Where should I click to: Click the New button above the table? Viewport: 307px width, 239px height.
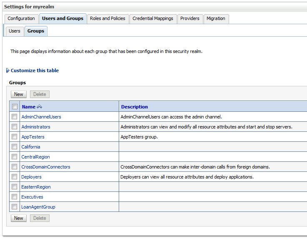click(x=19, y=94)
